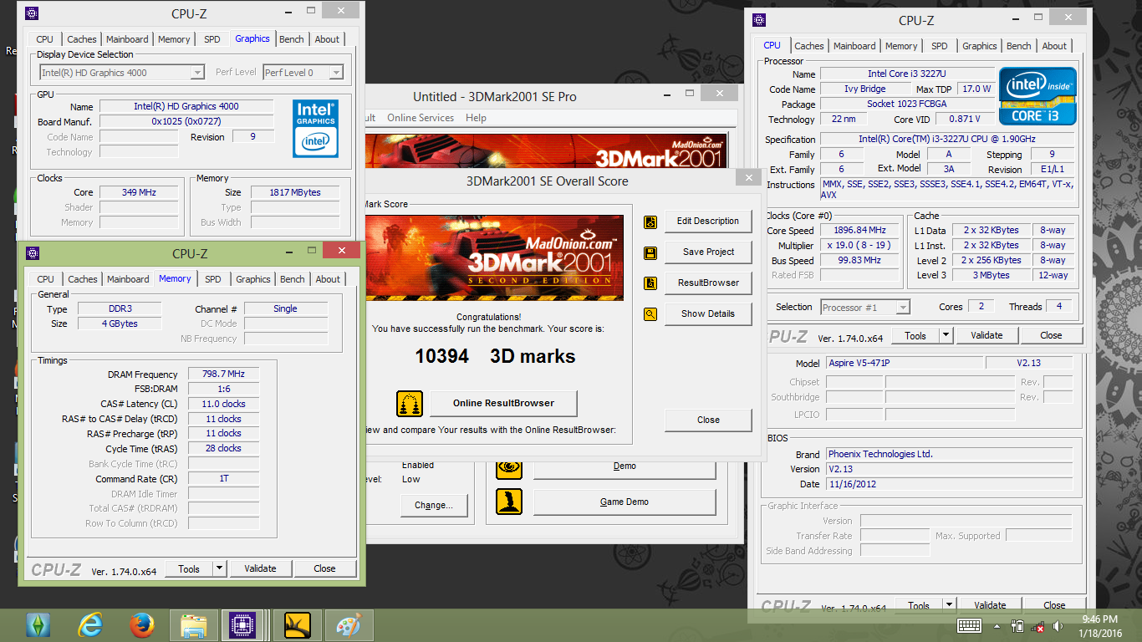Viewport: 1142px width, 642px height.
Task: Click the 10394 3D marks score text
Action: [x=495, y=357]
